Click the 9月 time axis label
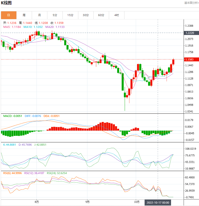Screen dimensions: 199x206 point(87,202)
